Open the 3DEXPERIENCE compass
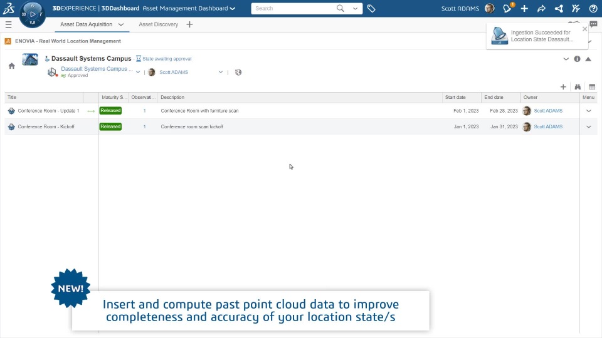This screenshot has width=602, height=338. (32, 14)
